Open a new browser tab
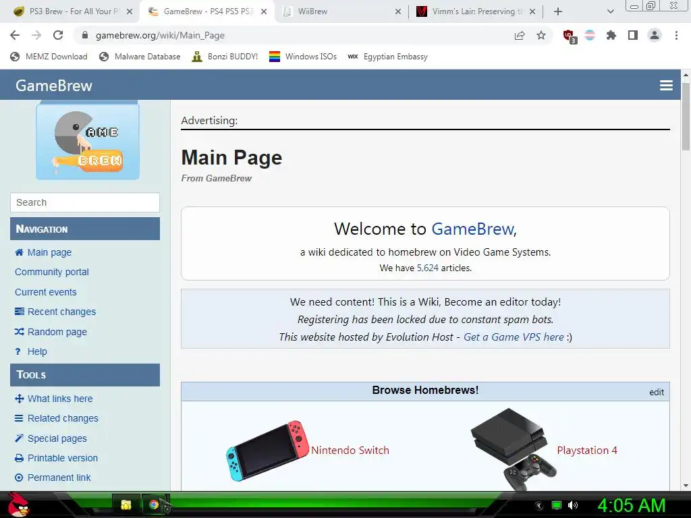The image size is (691, 518). pos(558,12)
